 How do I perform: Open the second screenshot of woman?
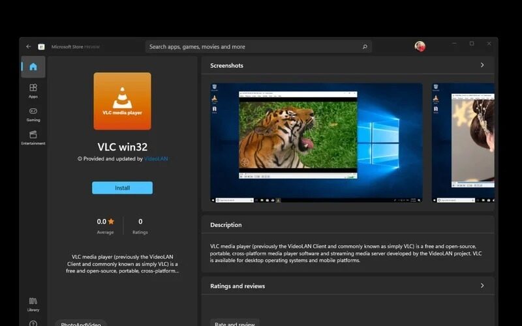coord(463,143)
